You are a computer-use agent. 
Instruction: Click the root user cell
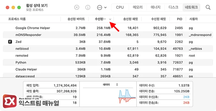[192, 56]
